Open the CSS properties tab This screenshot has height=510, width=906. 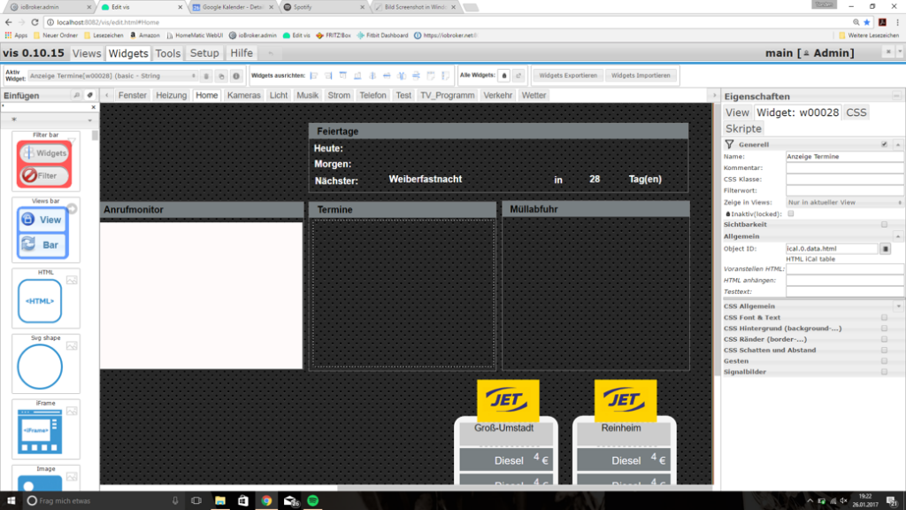tap(856, 112)
